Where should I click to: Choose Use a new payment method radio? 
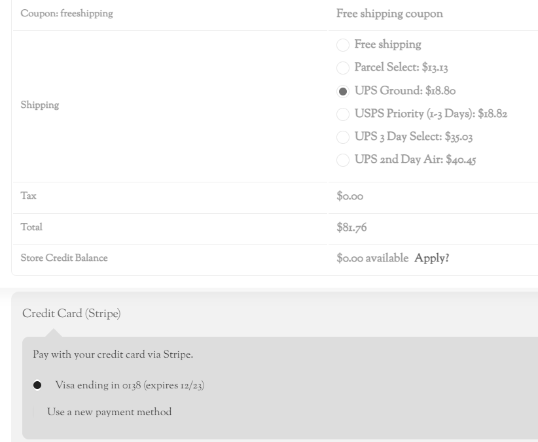33,412
